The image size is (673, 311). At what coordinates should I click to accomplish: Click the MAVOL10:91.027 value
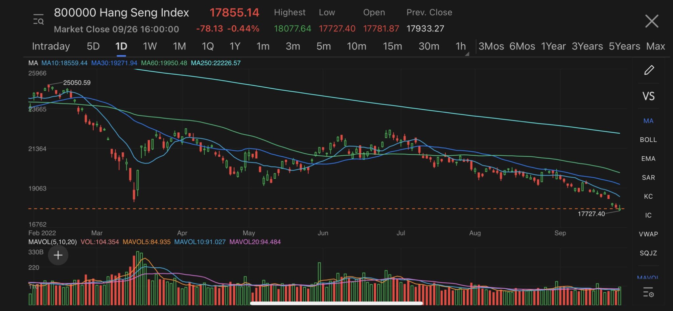point(200,242)
